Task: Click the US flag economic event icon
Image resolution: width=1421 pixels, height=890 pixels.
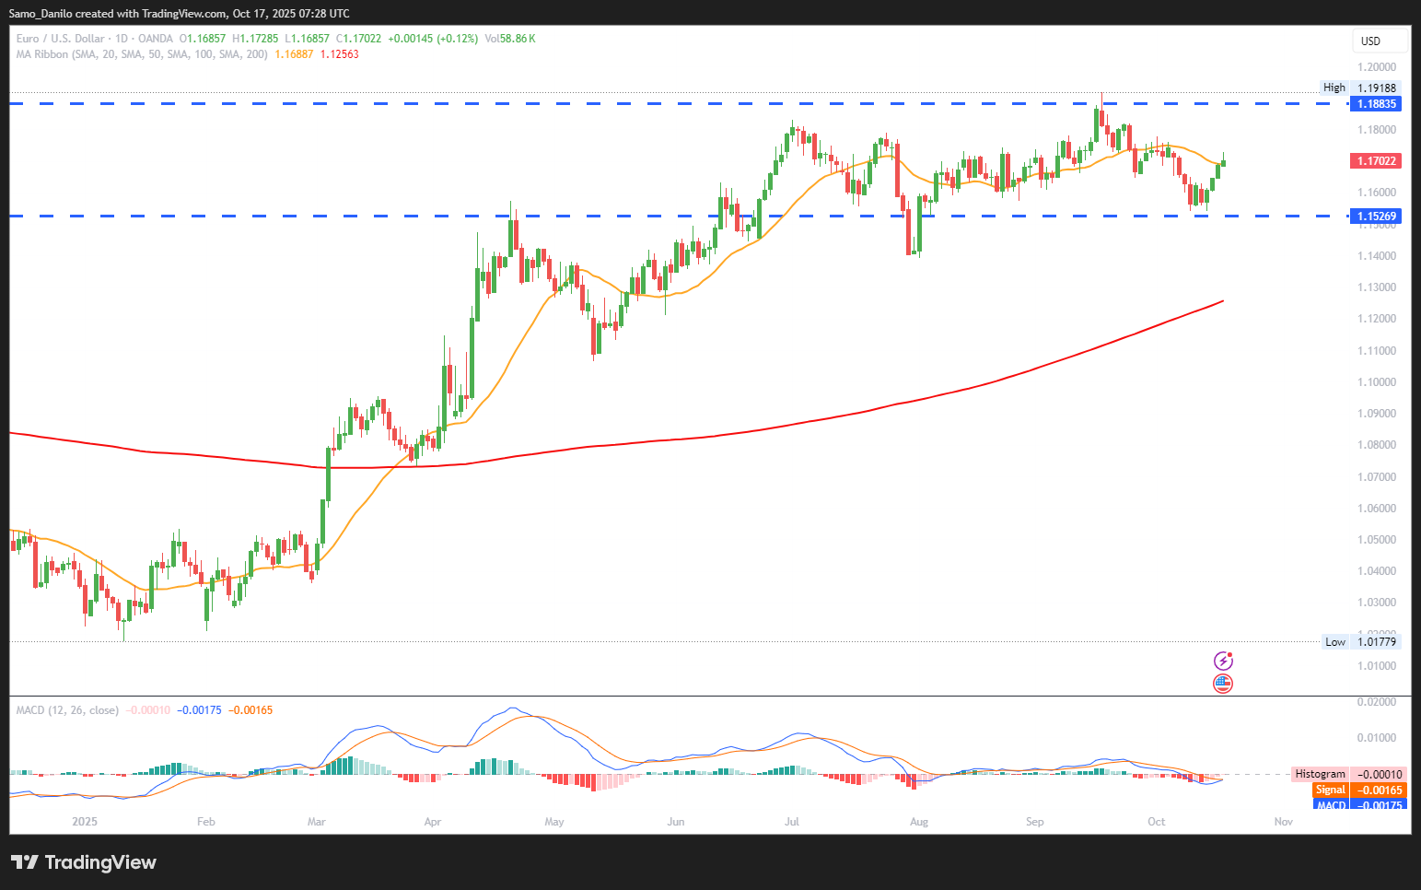Action: (1223, 684)
